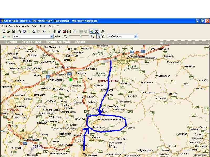Open the Städte breadcrumb list

click(81, 42)
